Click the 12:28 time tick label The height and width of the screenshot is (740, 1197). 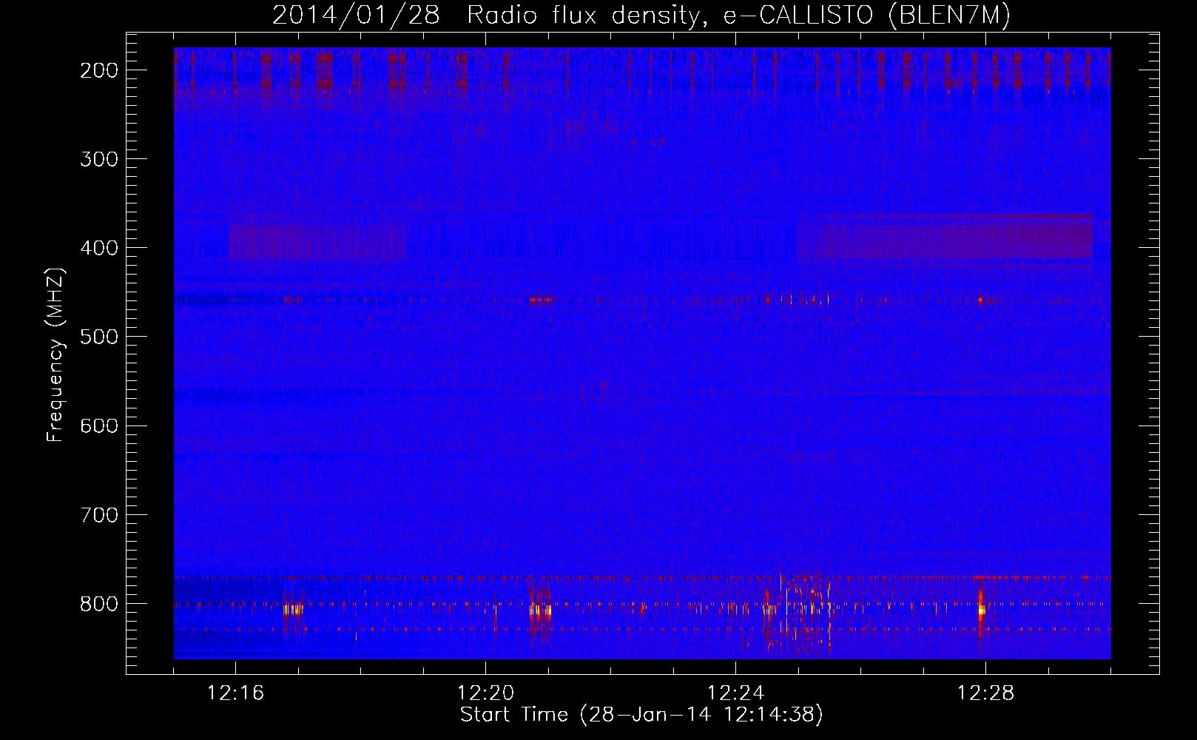point(985,693)
